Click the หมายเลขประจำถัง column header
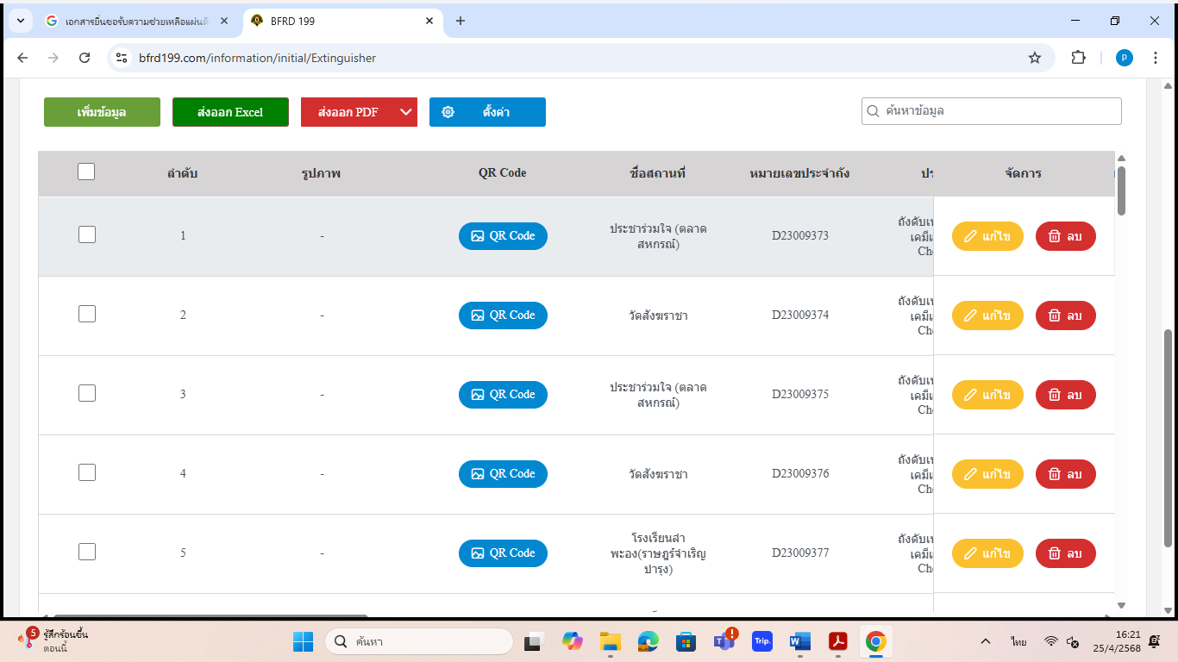 (800, 173)
